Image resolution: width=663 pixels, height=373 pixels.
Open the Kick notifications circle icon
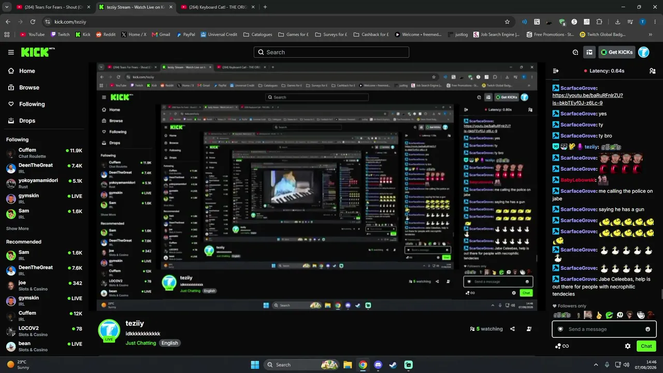click(575, 52)
